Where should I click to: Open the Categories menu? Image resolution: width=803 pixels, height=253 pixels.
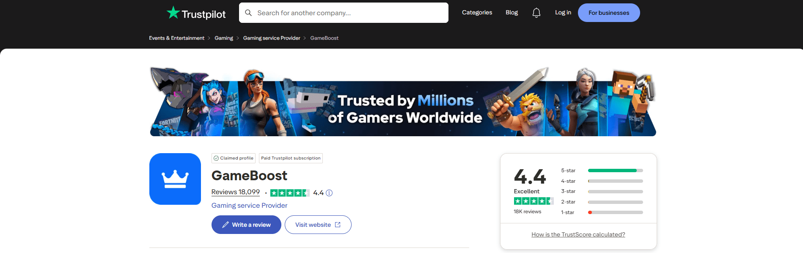477,13
